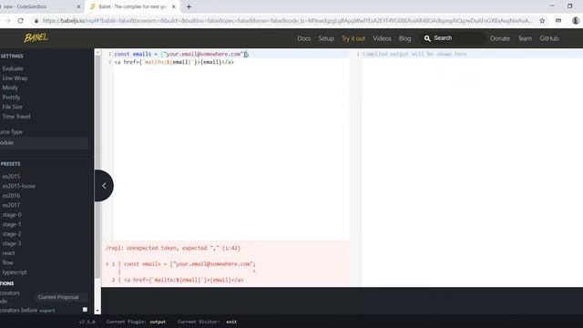The height and width of the screenshot is (328, 583).
Task: Open the Blog page
Action: click(x=404, y=38)
